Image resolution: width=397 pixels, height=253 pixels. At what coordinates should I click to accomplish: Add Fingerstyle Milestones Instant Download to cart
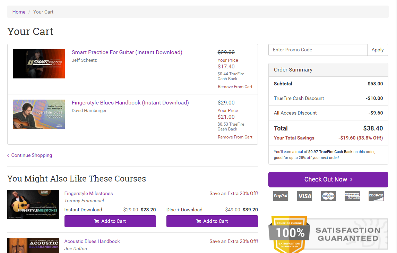pyautogui.click(x=110, y=221)
